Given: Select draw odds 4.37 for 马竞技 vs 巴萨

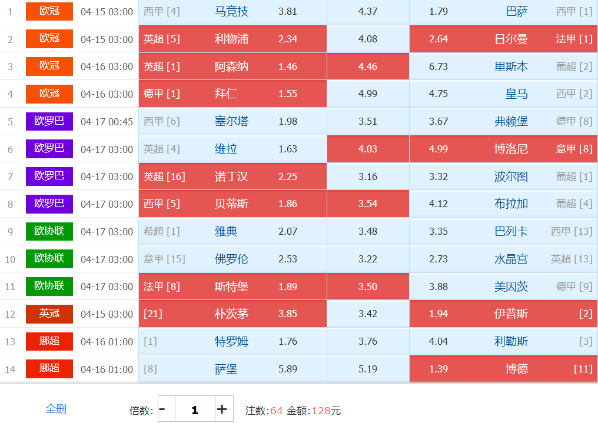Looking at the screenshot, I should coord(368,11).
